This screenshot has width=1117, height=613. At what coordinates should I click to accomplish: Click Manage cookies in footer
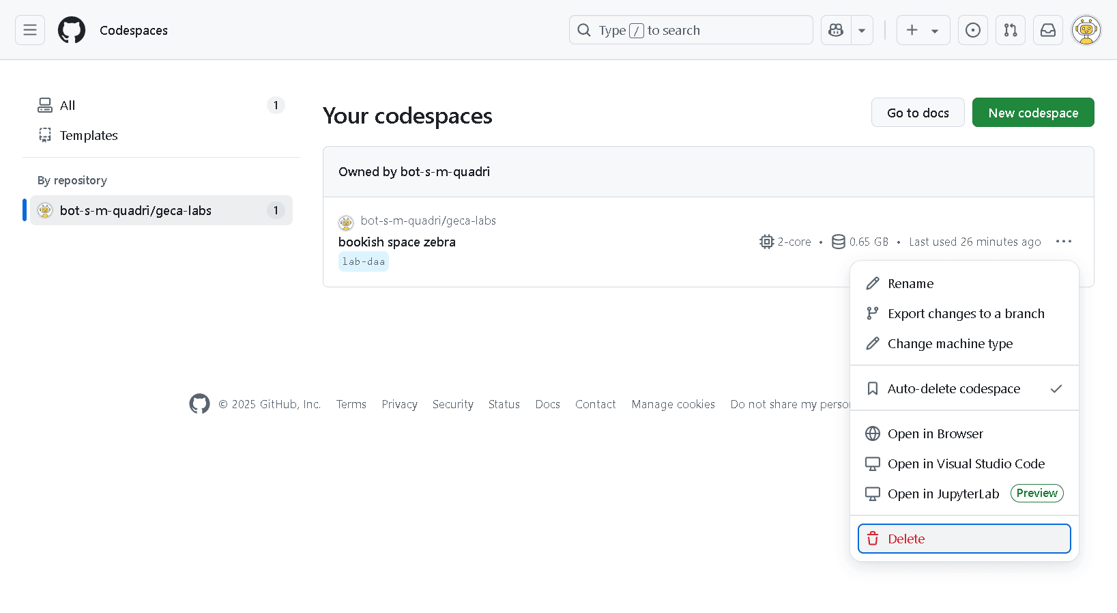(x=673, y=404)
